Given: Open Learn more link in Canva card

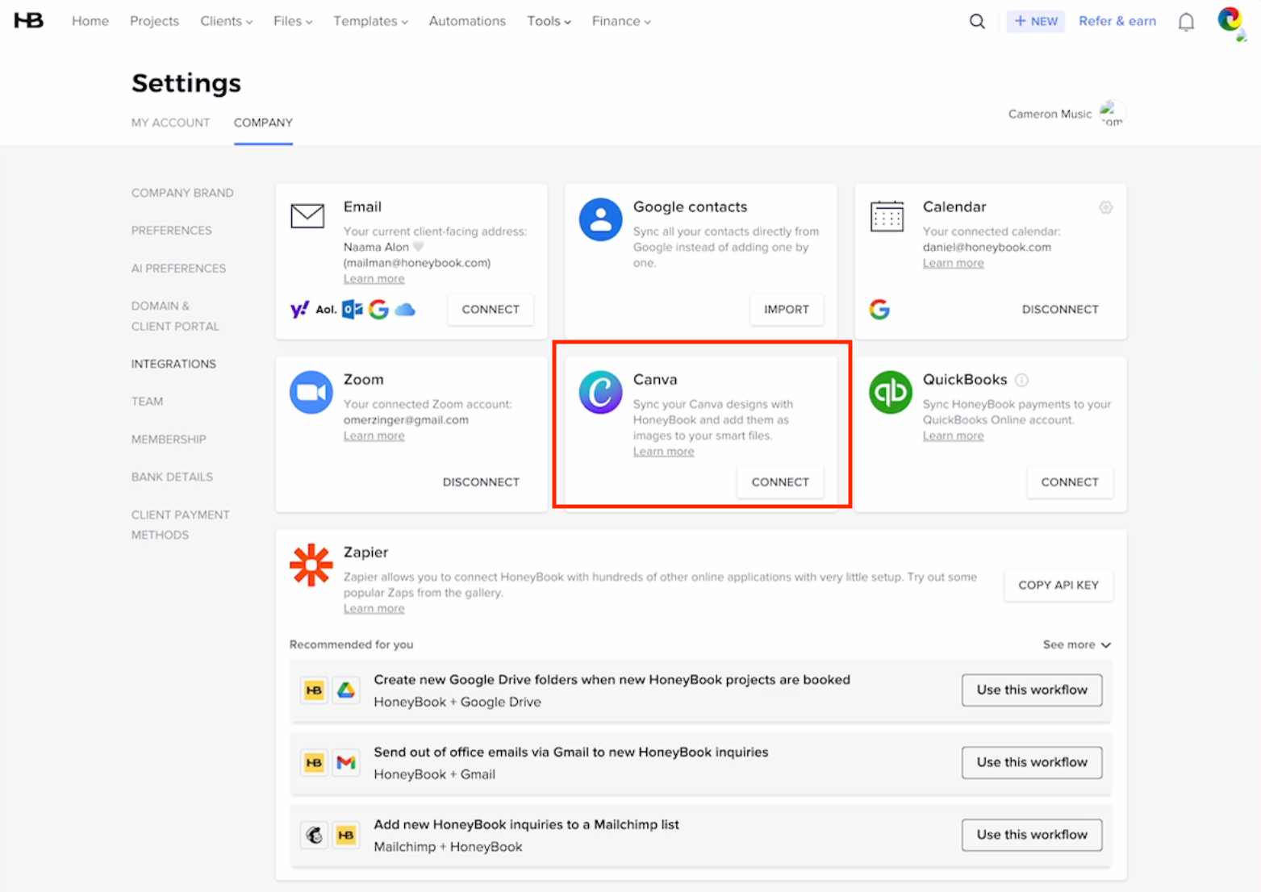Looking at the screenshot, I should (663, 452).
